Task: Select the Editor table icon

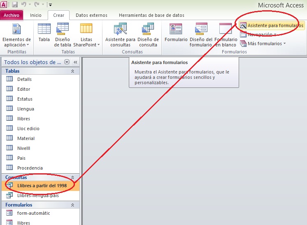Action: coord(9,89)
